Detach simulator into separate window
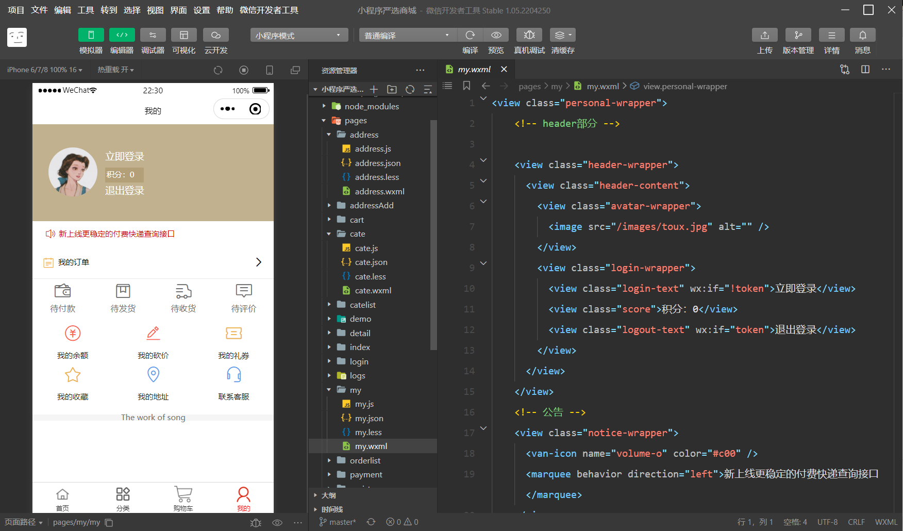Screen dimensions: 903x531 click(295, 70)
